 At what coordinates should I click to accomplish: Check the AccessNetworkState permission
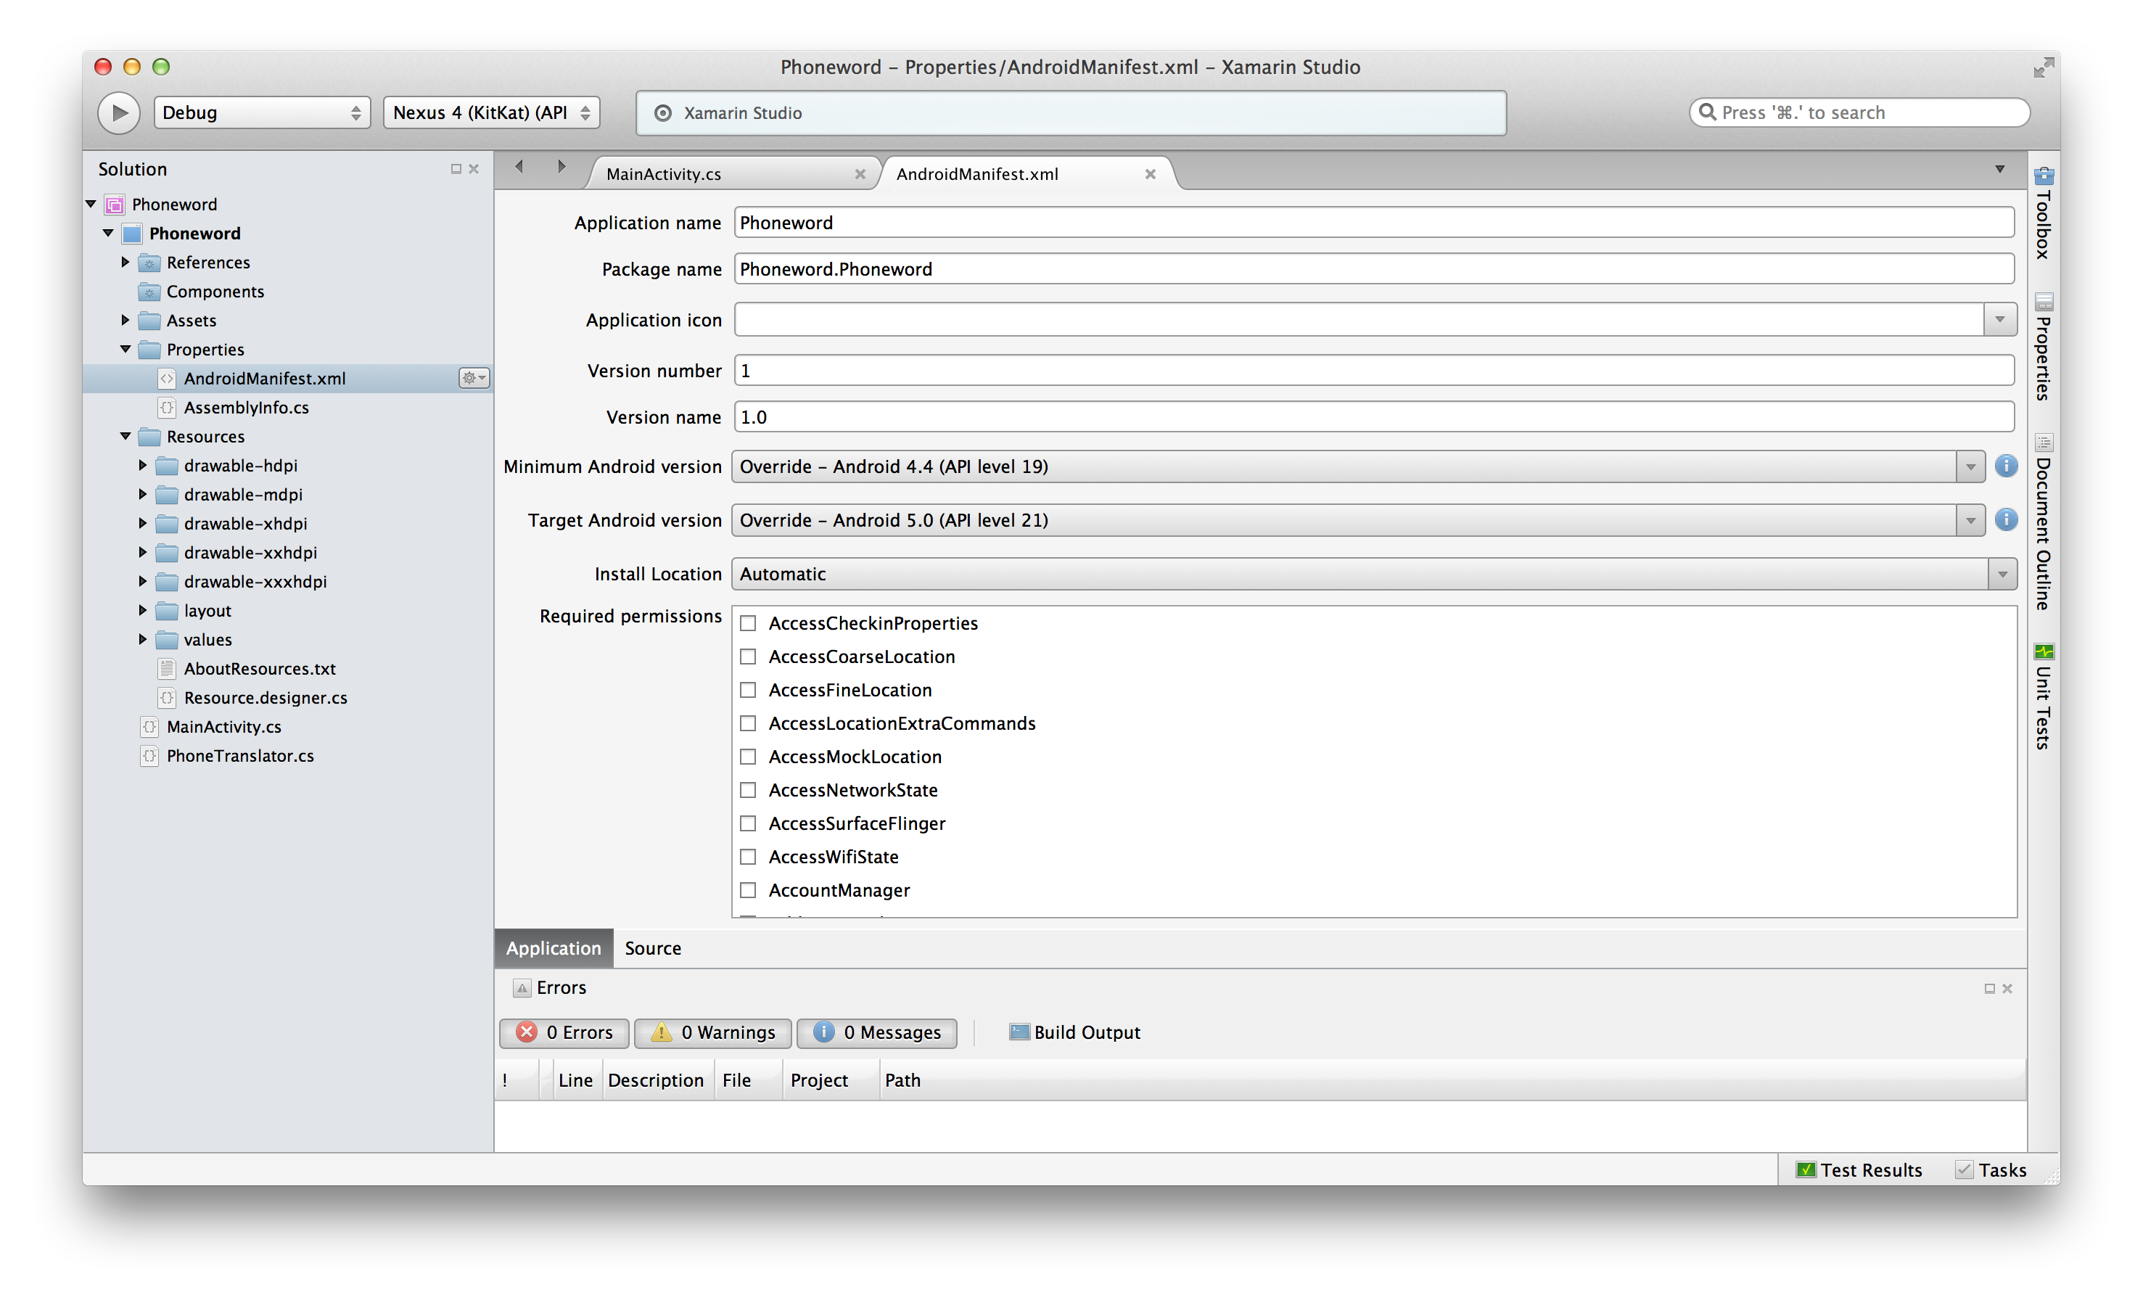[x=748, y=791]
